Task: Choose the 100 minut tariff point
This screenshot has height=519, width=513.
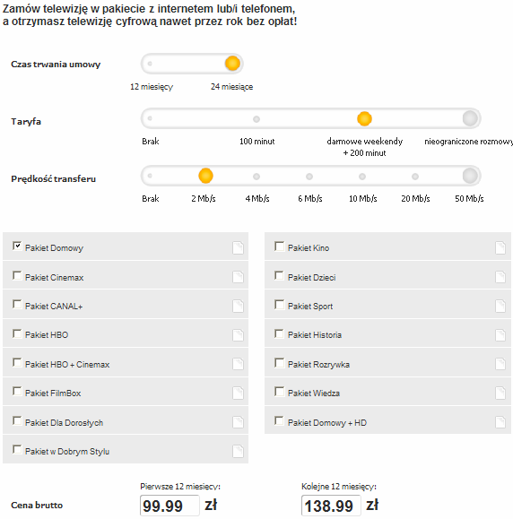Action: (256, 119)
